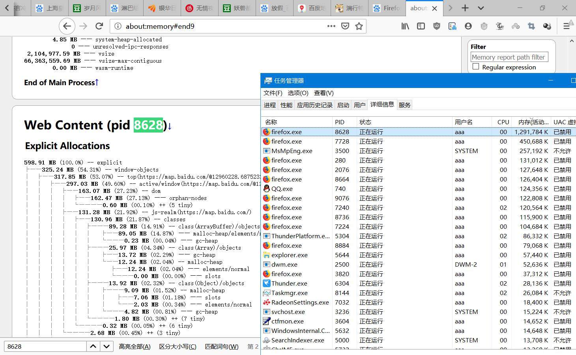Collapse the dom 163.07 MB node
The width and height of the screenshot is (576, 355).
(x=120, y=191)
